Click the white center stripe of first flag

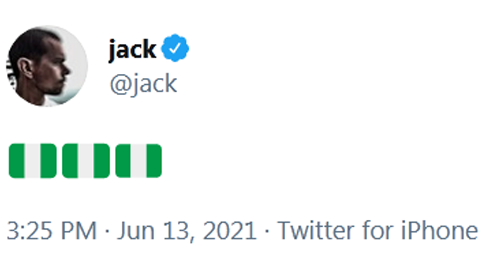tap(33, 161)
